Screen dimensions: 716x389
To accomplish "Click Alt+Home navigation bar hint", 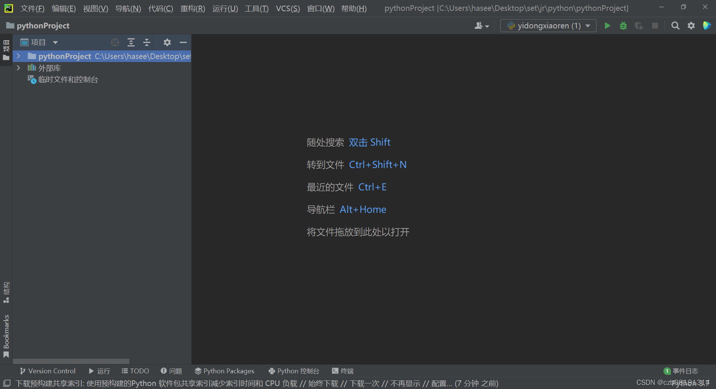I will click(363, 209).
